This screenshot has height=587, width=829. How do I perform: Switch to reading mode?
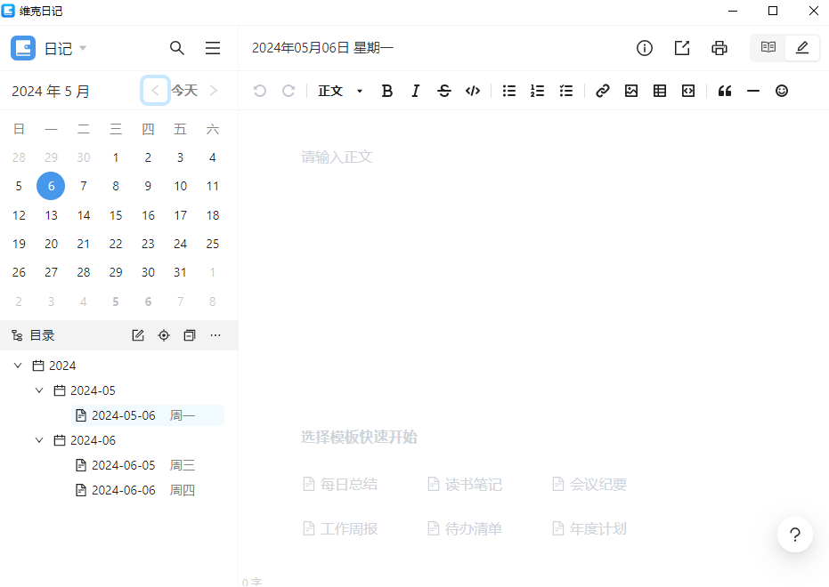click(x=767, y=47)
